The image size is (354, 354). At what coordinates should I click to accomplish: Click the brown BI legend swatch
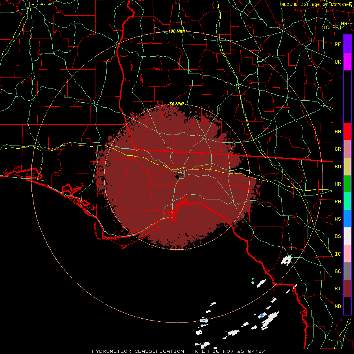coord(347,289)
